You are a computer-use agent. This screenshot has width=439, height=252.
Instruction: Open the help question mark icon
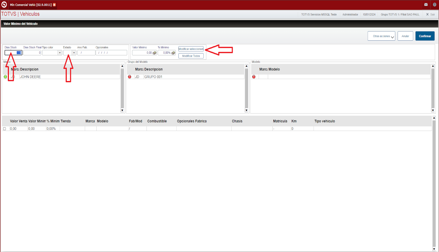point(434,5)
